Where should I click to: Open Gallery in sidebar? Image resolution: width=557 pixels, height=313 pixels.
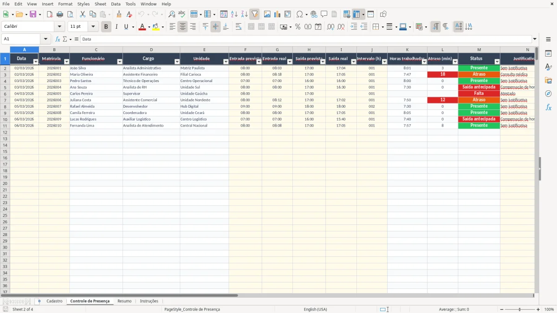pyautogui.click(x=548, y=81)
